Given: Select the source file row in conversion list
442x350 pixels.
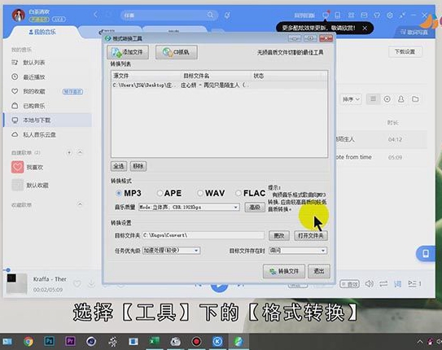Looking at the screenshot, I should (x=219, y=85).
